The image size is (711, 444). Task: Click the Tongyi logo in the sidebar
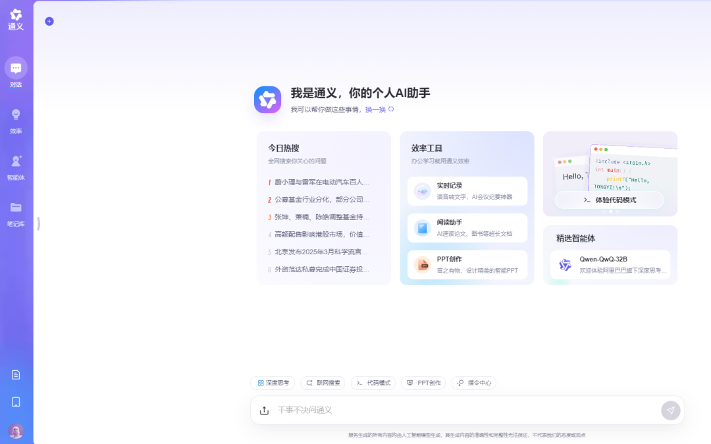point(16,20)
